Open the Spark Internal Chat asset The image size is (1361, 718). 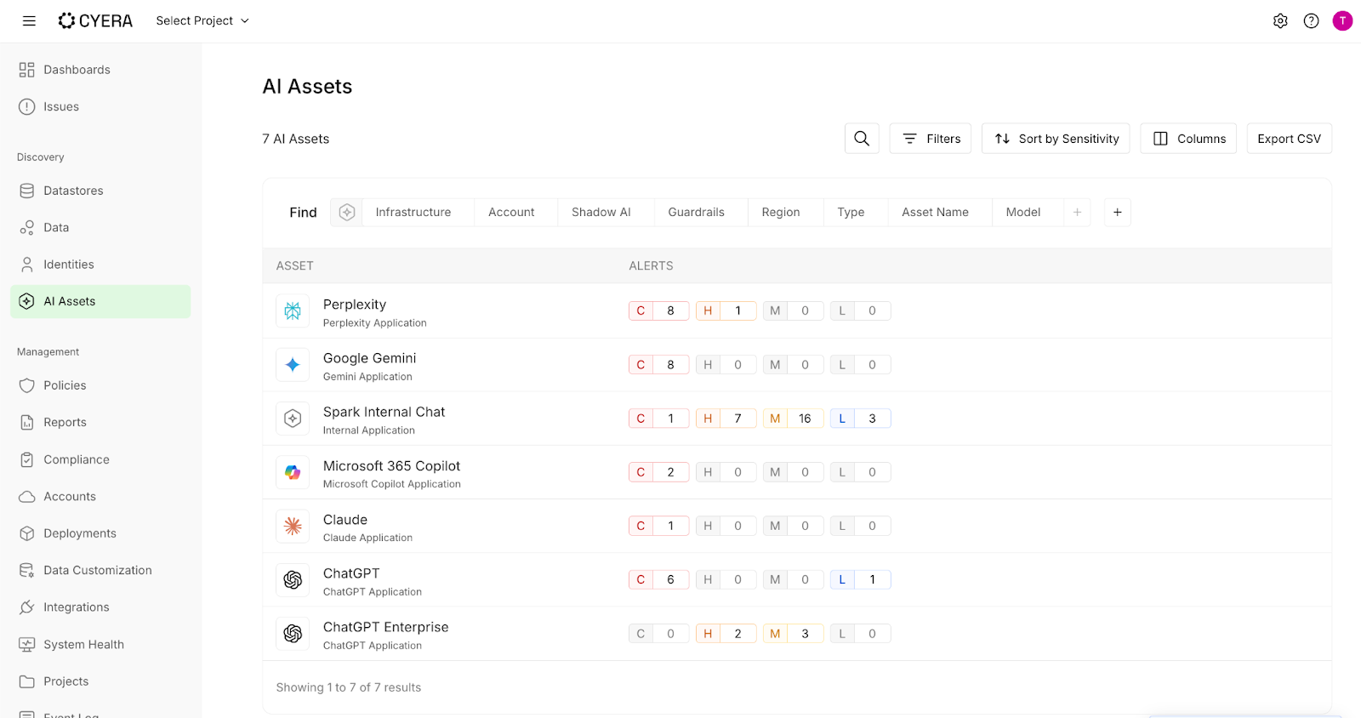click(x=384, y=412)
